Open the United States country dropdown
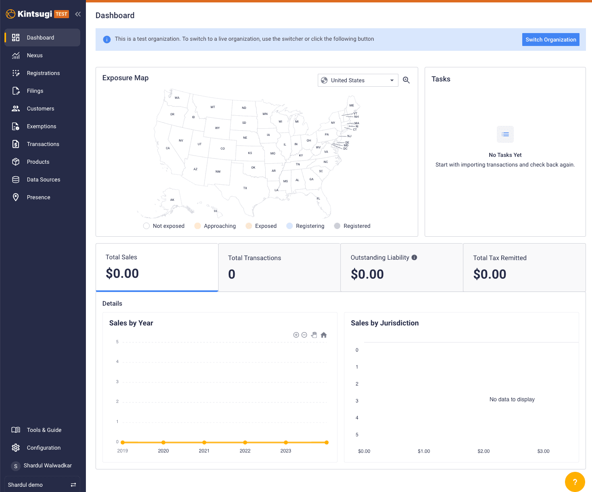The image size is (592, 492). (358, 80)
